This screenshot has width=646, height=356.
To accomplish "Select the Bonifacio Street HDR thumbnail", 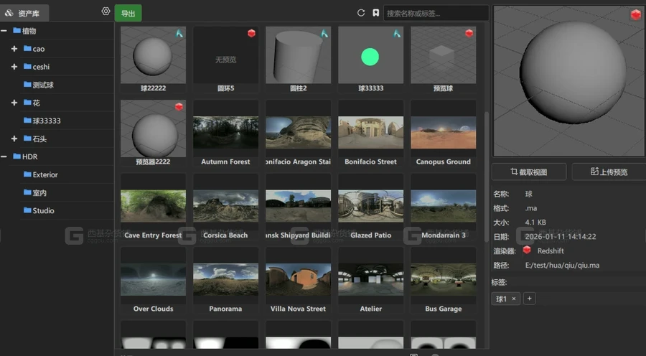I will click(371, 132).
